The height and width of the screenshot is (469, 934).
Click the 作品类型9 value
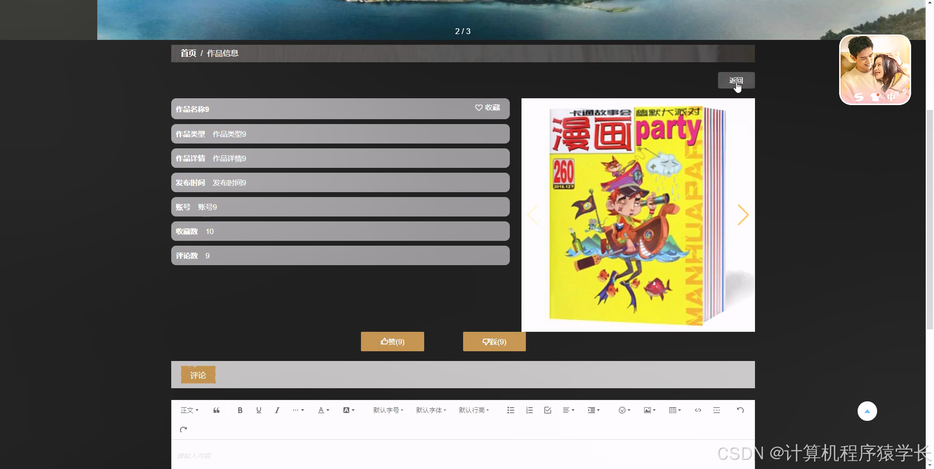(x=229, y=134)
